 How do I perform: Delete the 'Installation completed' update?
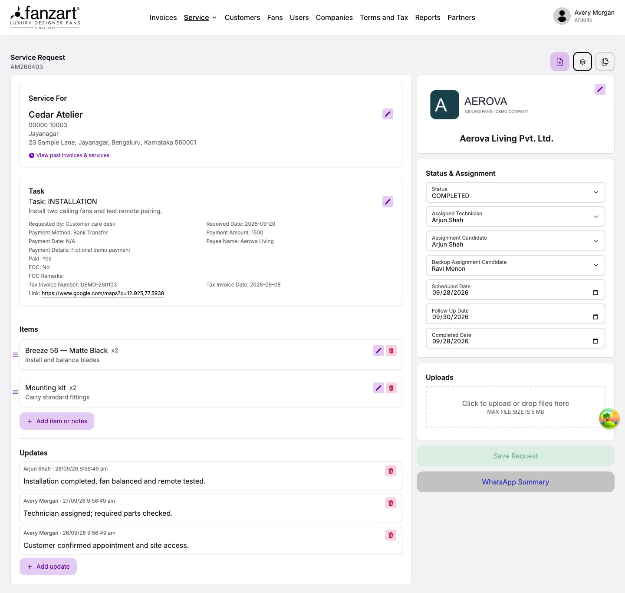pos(391,471)
